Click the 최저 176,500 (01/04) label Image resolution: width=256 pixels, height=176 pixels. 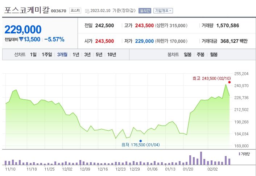141,145
